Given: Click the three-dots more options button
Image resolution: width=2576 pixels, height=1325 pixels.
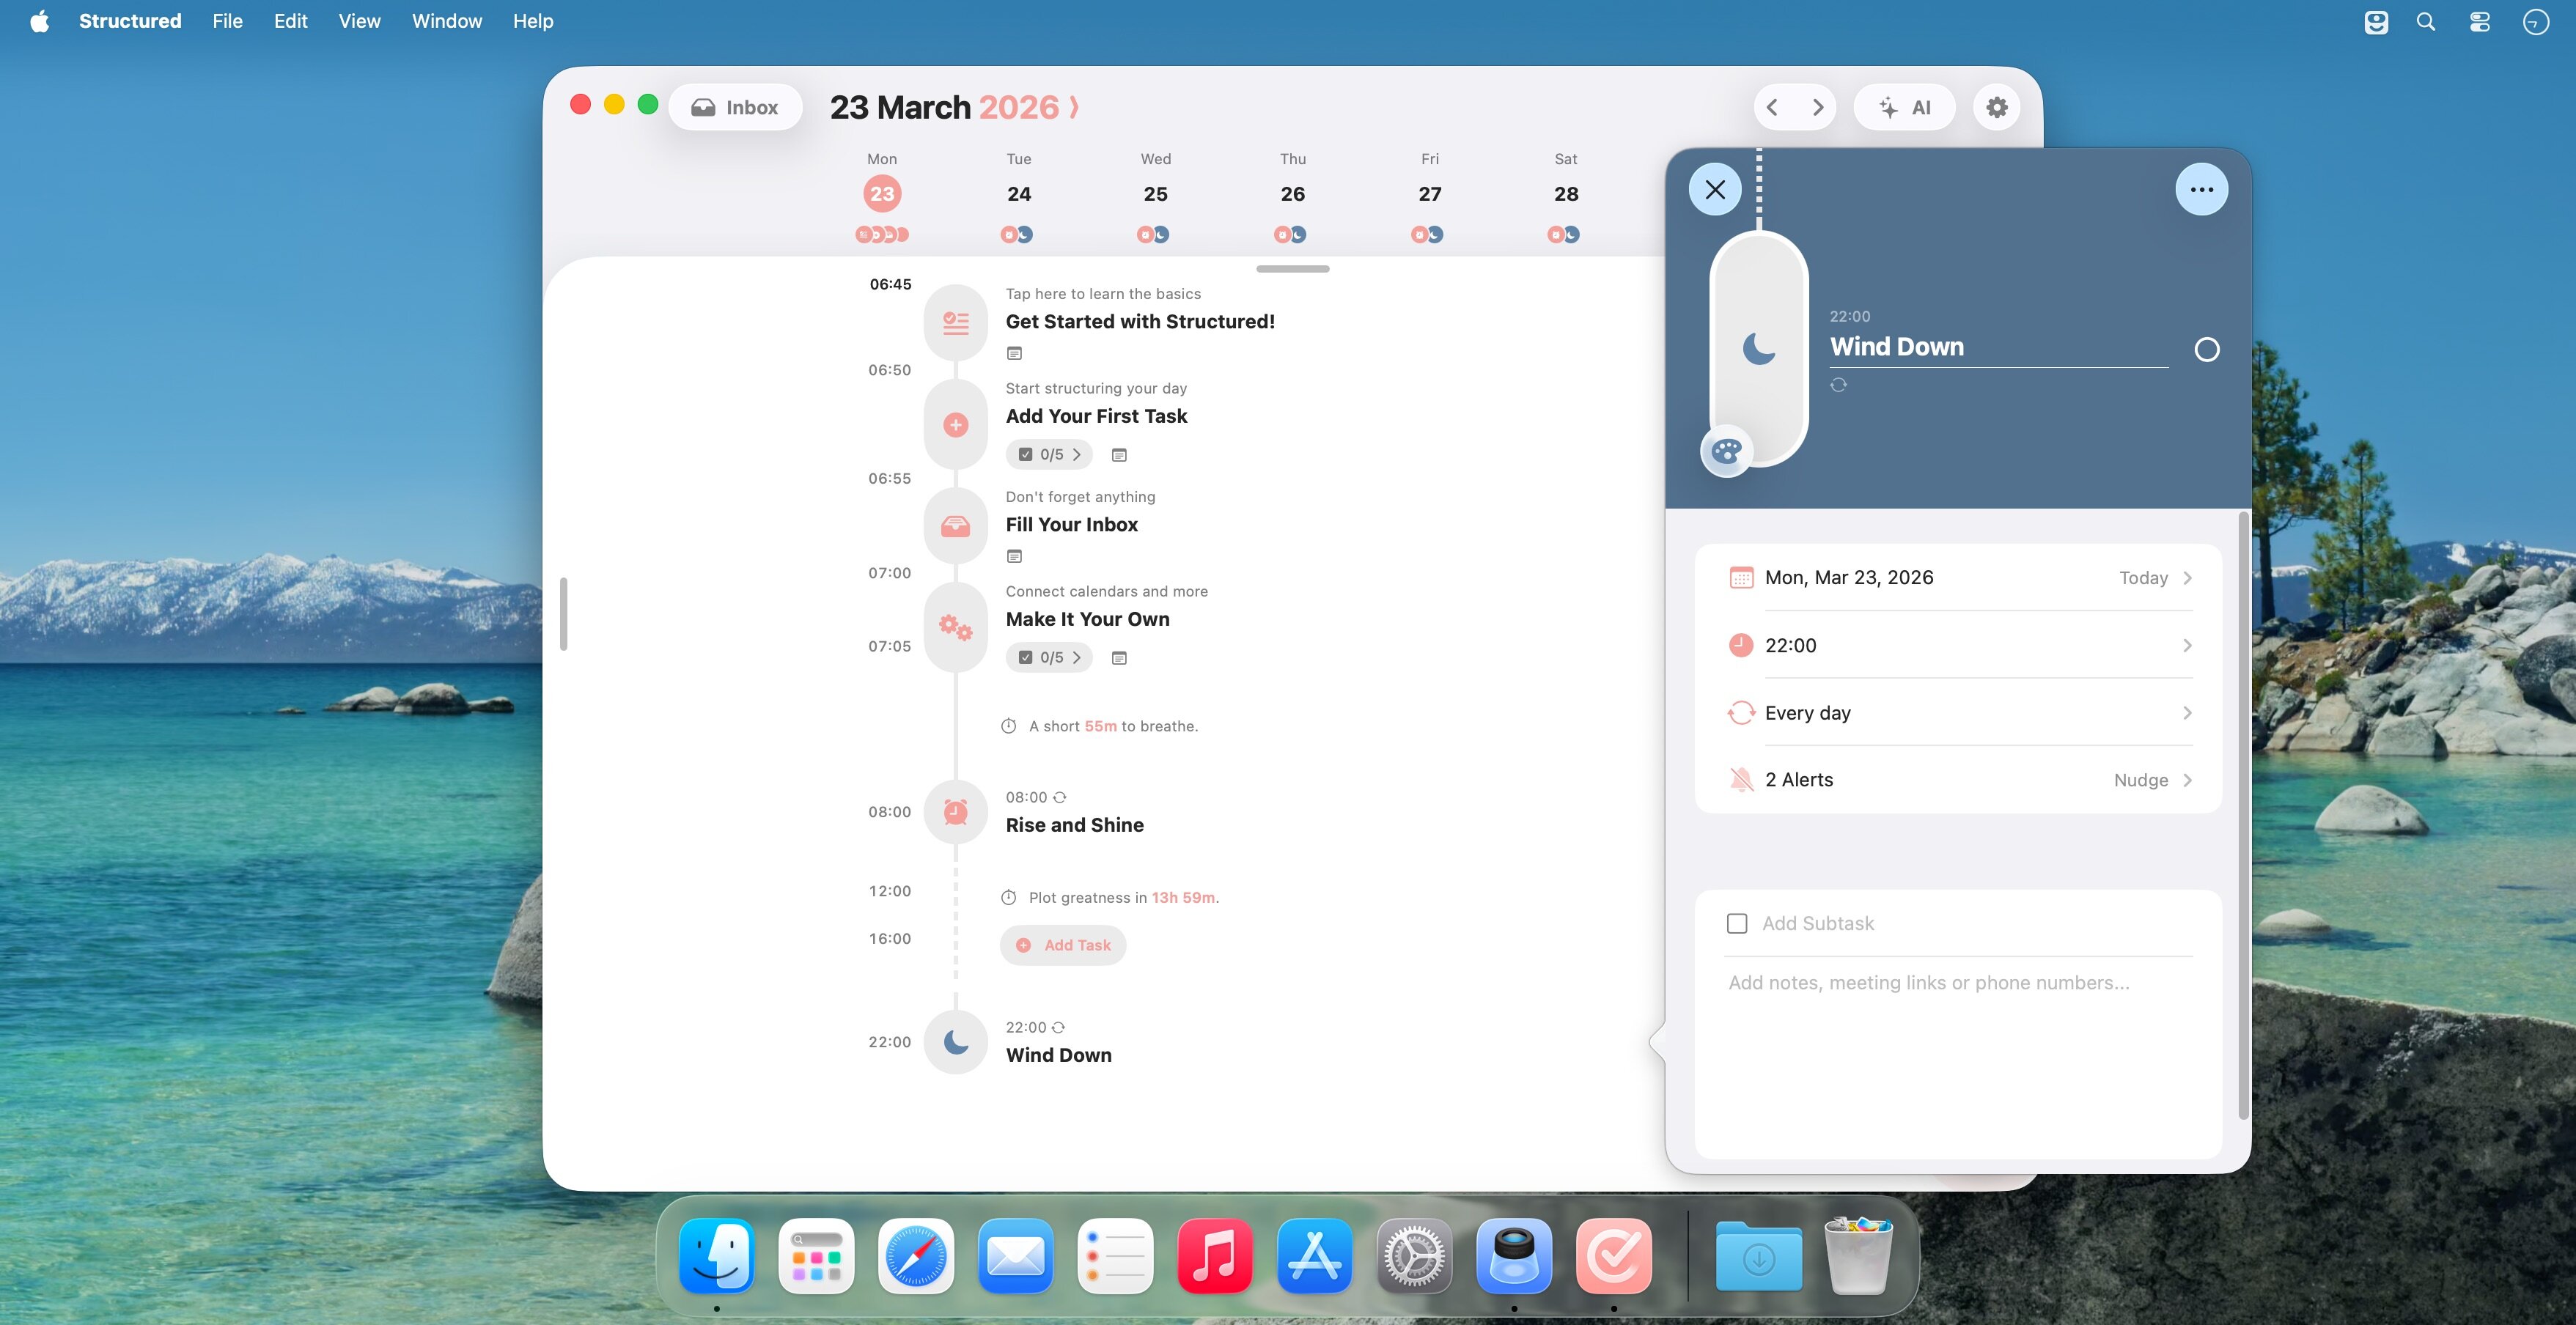Looking at the screenshot, I should (2201, 190).
